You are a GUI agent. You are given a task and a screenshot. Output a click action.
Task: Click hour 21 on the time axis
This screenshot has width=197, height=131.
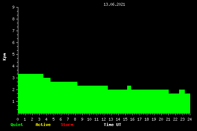(x=168, y=119)
